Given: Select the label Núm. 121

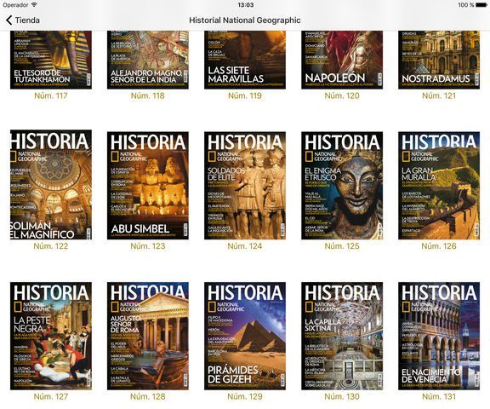Looking at the screenshot, I should point(439,95).
